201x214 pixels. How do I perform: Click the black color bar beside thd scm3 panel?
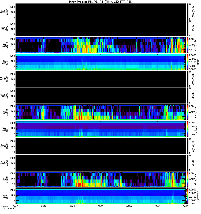[187, 96]
